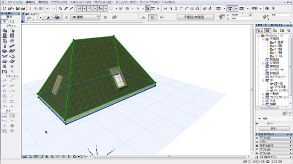
Task: Select 平行投影 in navigator tree
Action: [280, 87]
